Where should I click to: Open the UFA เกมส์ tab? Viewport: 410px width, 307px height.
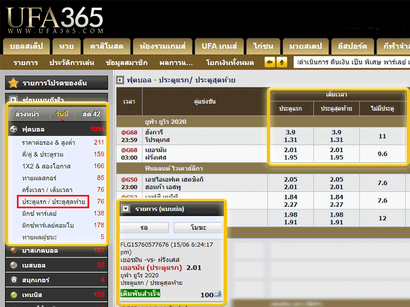tap(219, 47)
